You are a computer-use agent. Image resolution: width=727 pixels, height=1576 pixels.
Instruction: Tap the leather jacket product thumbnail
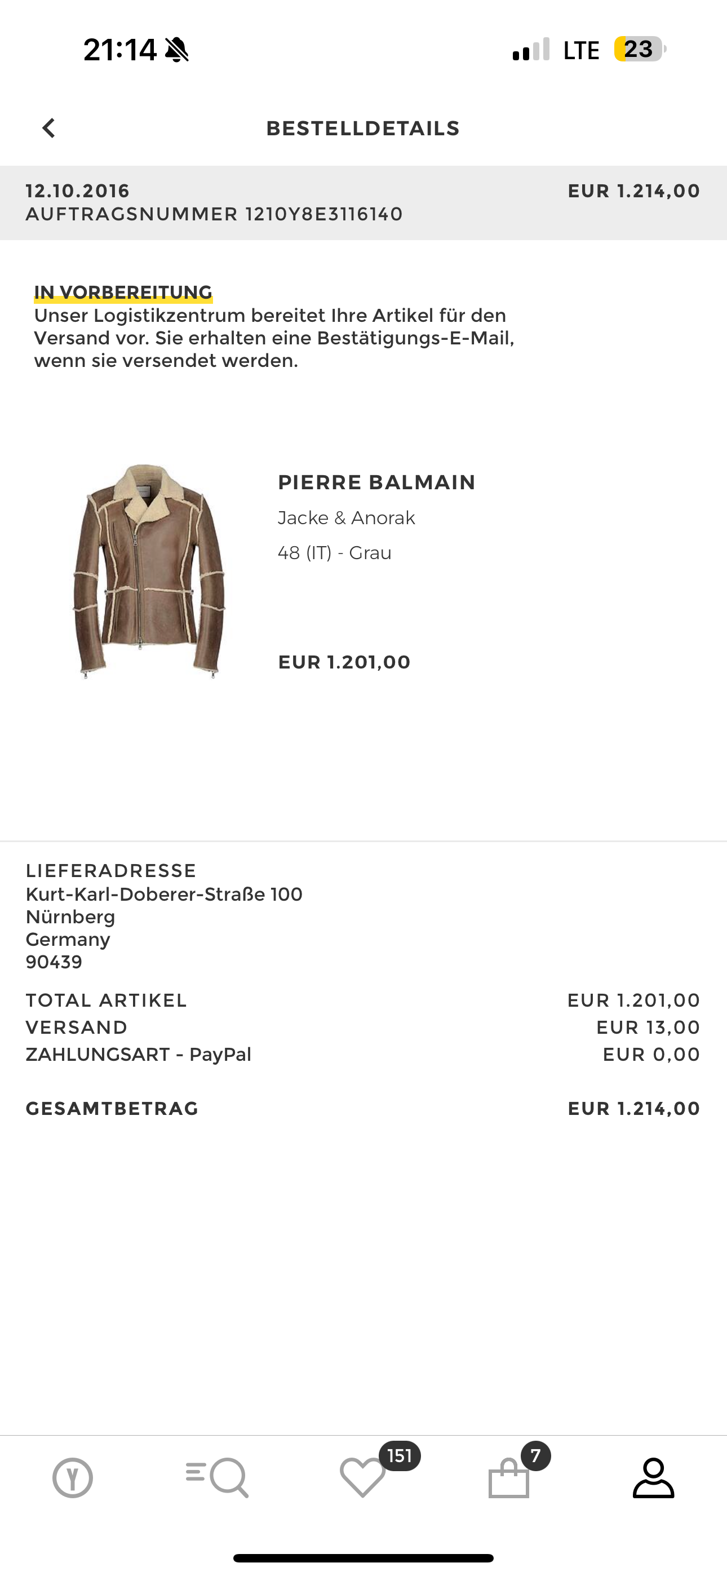(x=148, y=572)
